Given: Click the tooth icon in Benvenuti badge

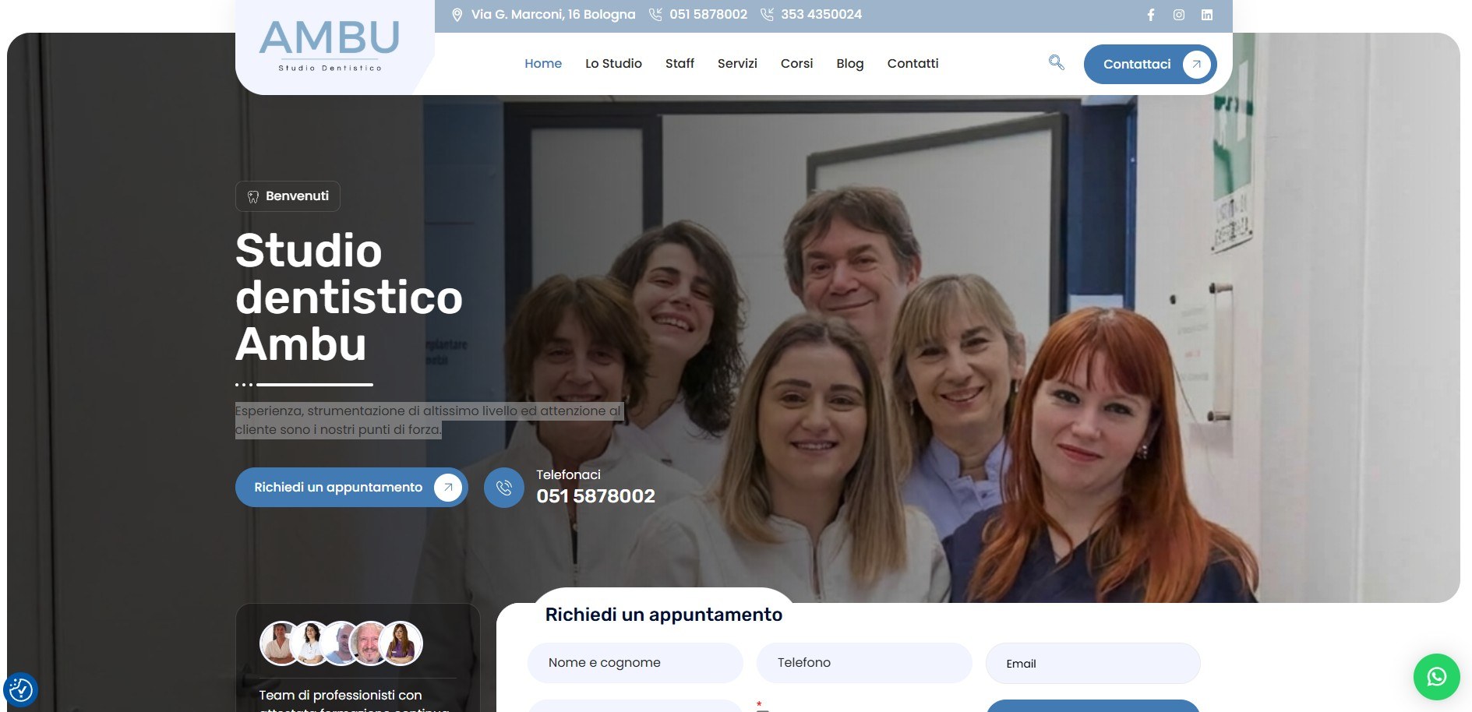Looking at the screenshot, I should [x=252, y=196].
